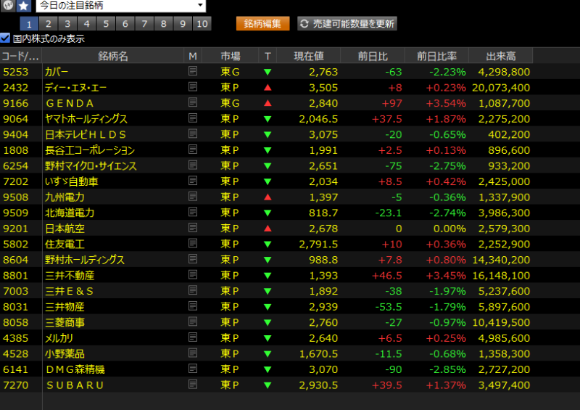Click the 銘柄編集 button
580x410 pixels.
[263, 24]
